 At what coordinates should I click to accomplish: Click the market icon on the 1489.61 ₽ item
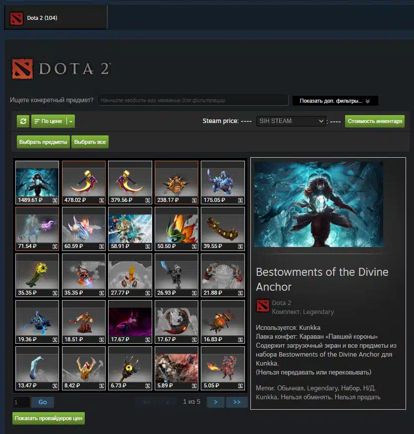coord(55,200)
